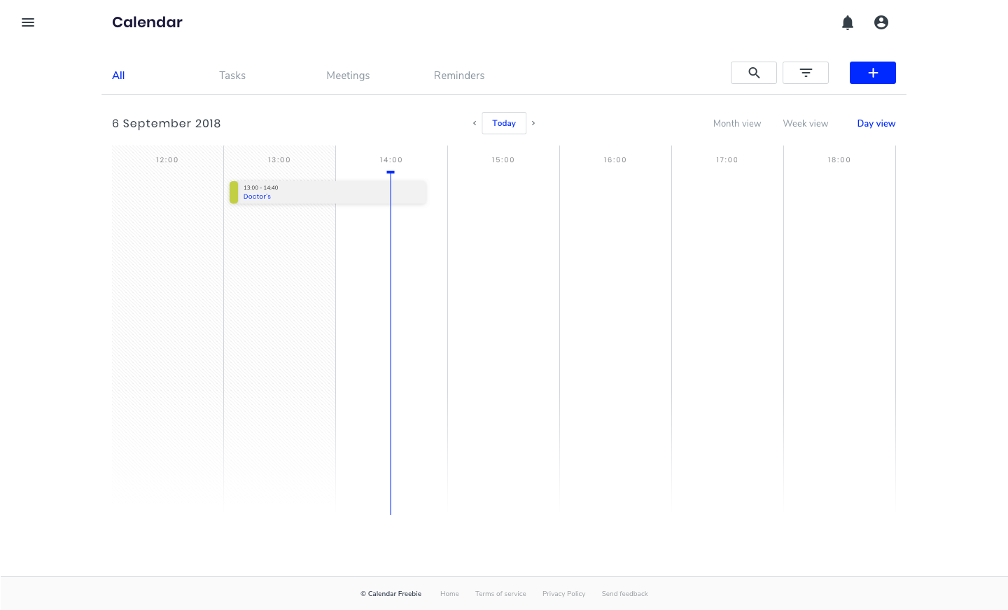Expand the Tasks filter tab

point(232,76)
